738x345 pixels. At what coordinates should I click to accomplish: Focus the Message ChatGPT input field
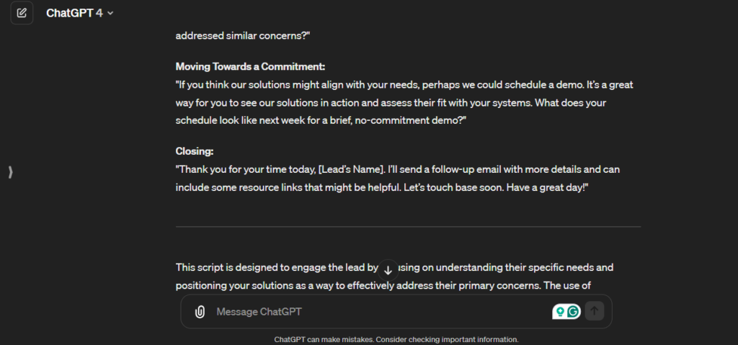pos(375,312)
